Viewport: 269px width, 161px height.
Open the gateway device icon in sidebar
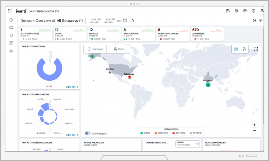point(11,43)
